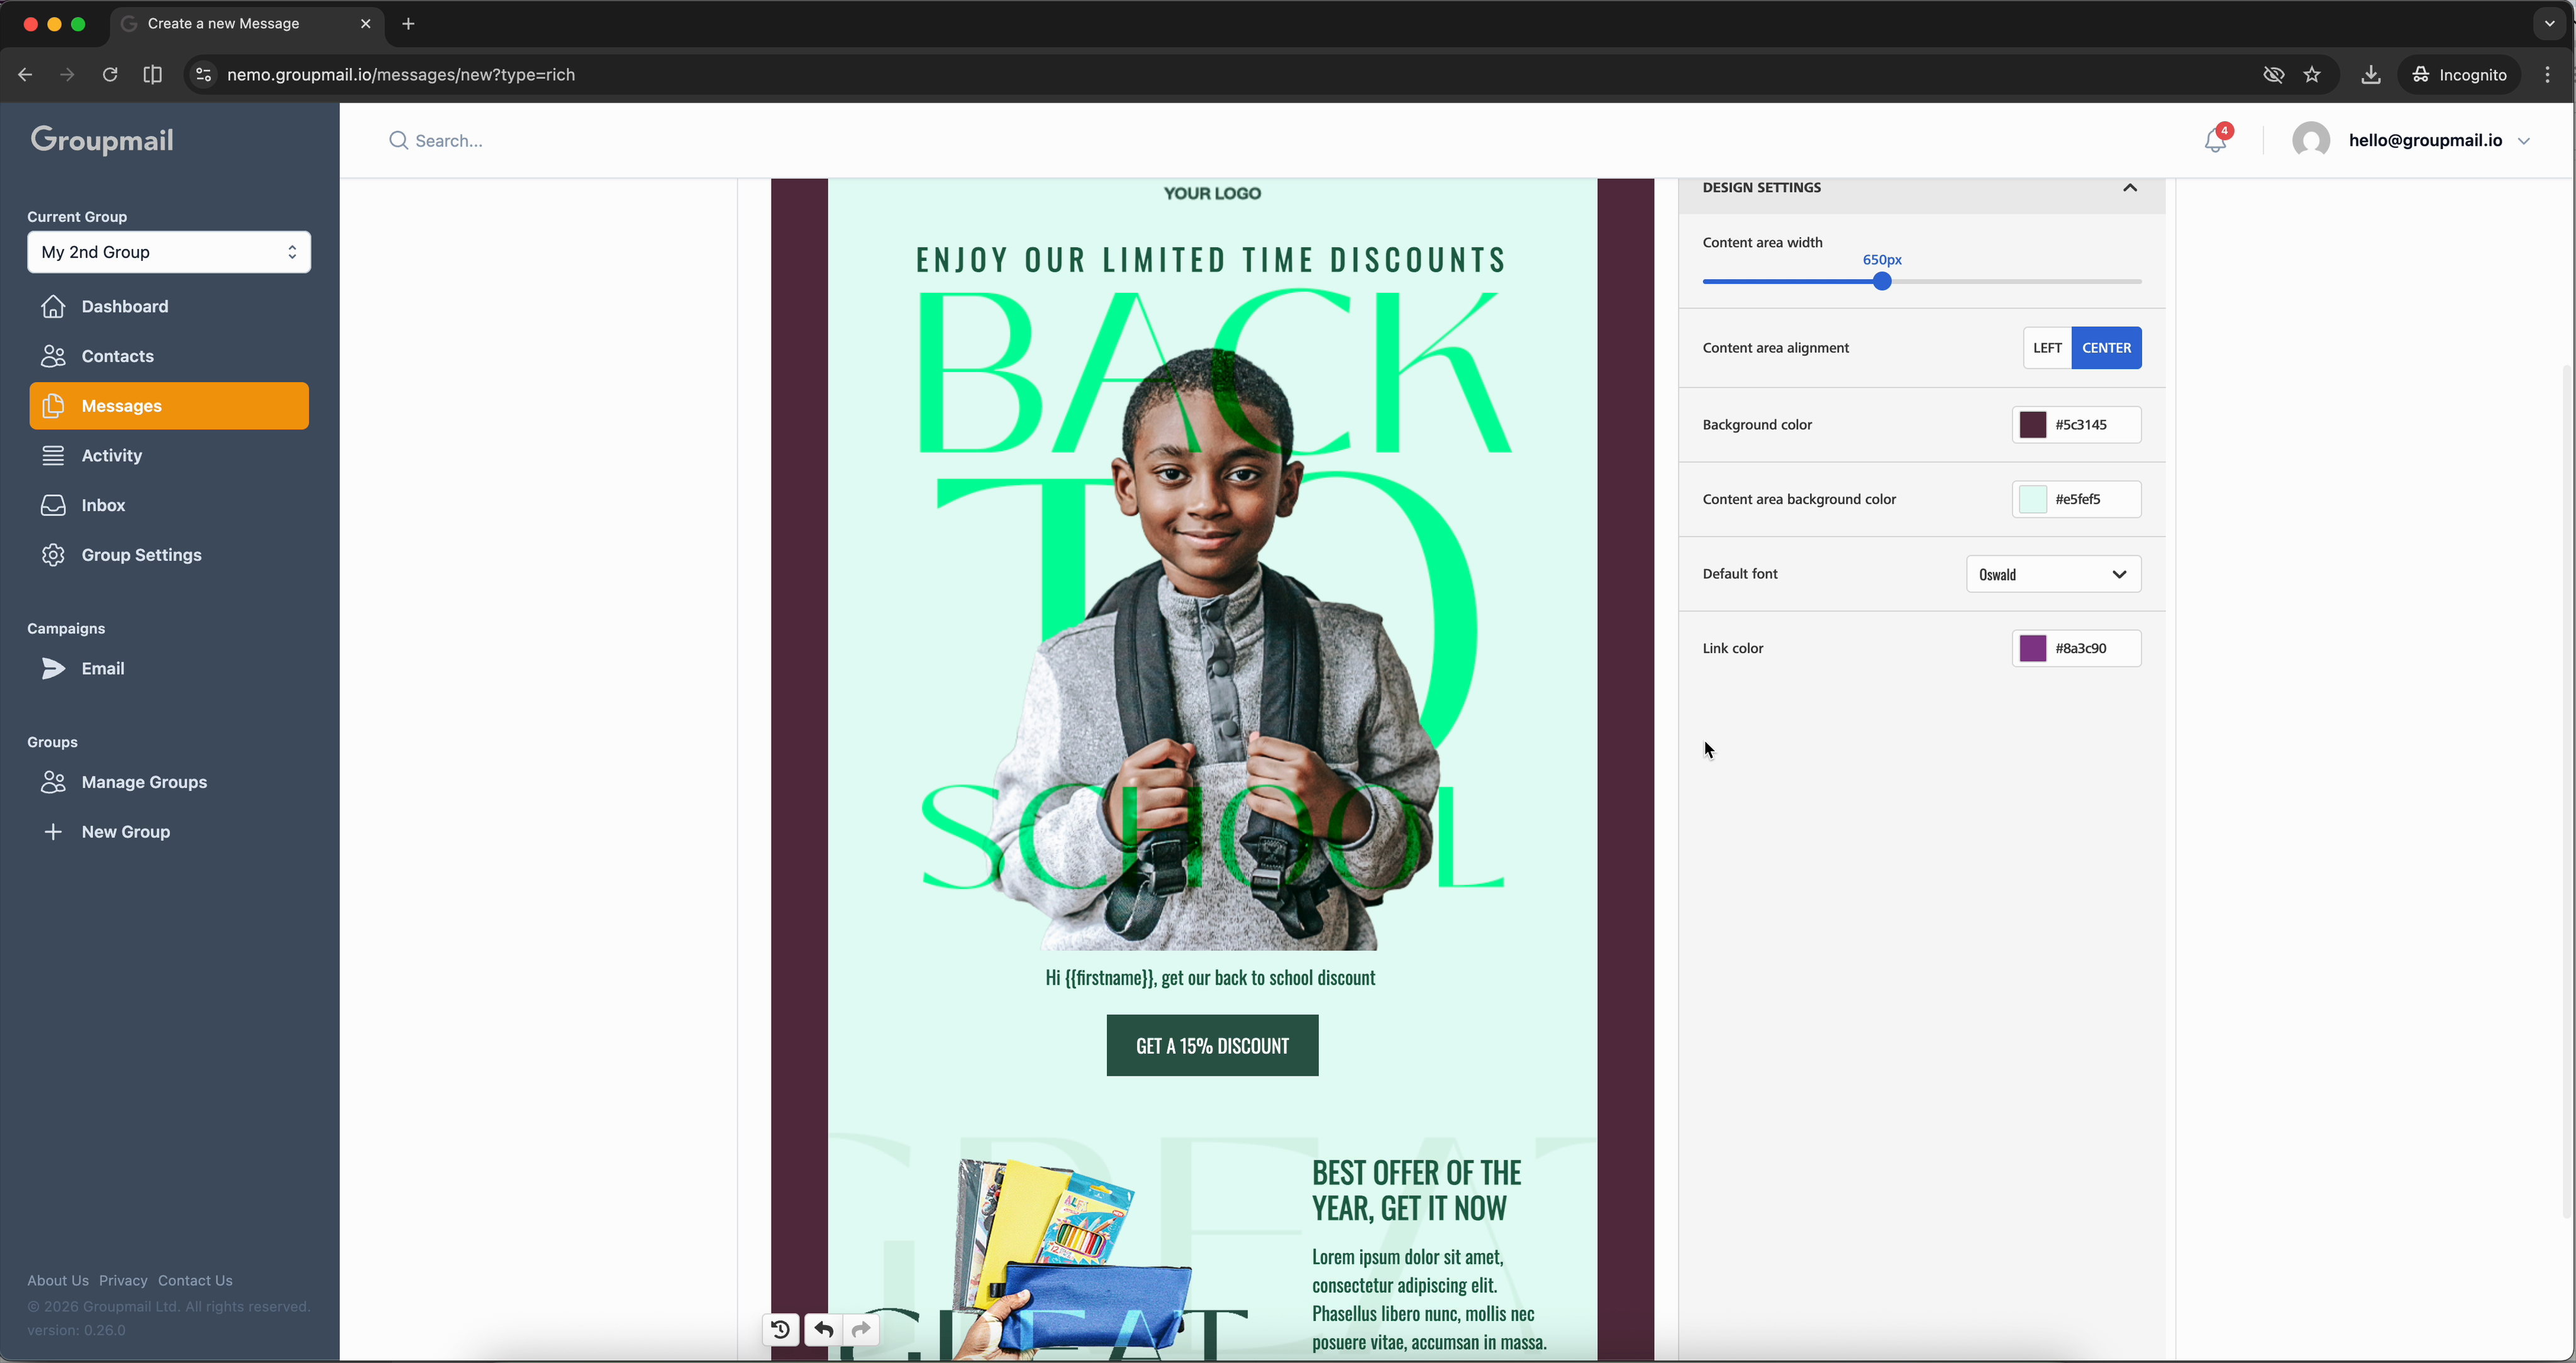The width and height of the screenshot is (2576, 1363).
Task: Click the search magnifier icon
Action: 398,141
